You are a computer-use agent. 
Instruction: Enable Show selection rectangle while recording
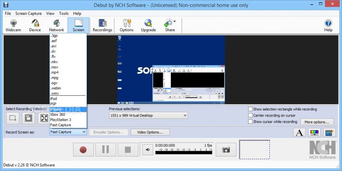[x=250, y=109]
